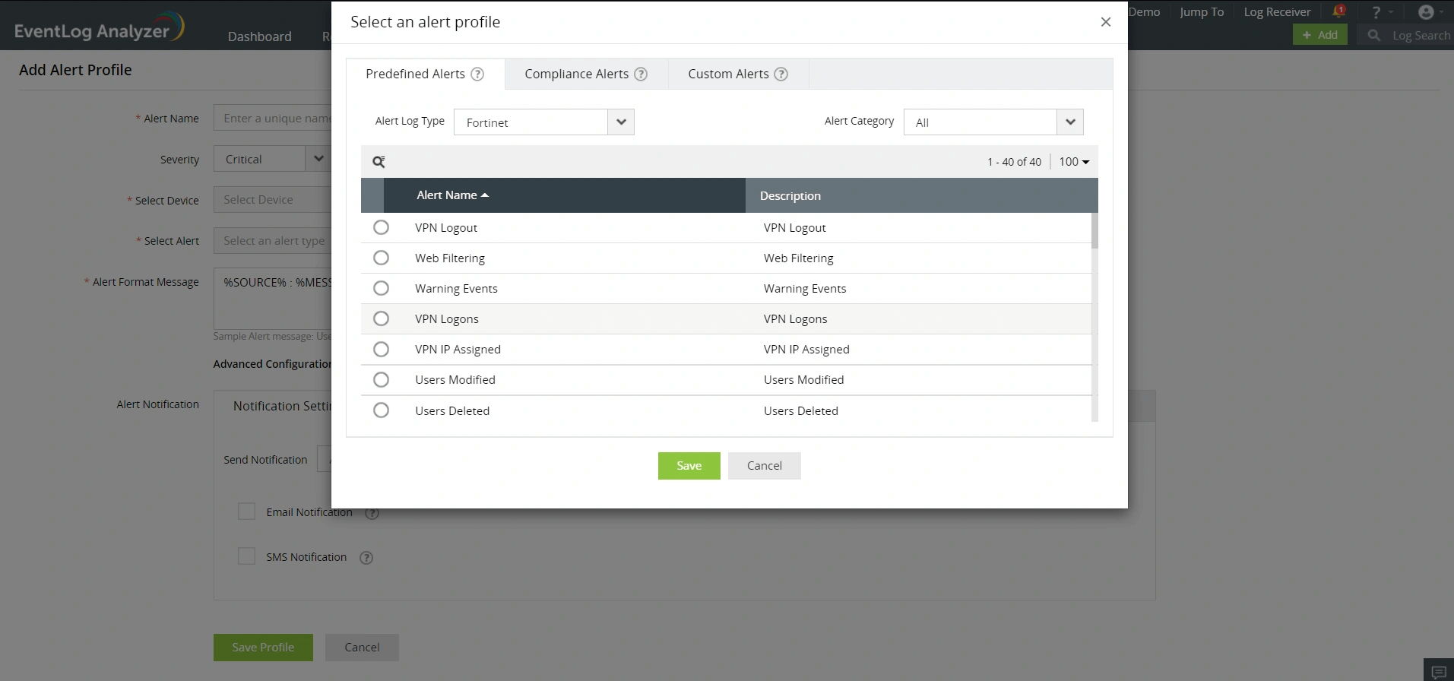The width and height of the screenshot is (1454, 681).
Task: Select the VPN Logons alert radio button
Action: (x=381, y=318)
